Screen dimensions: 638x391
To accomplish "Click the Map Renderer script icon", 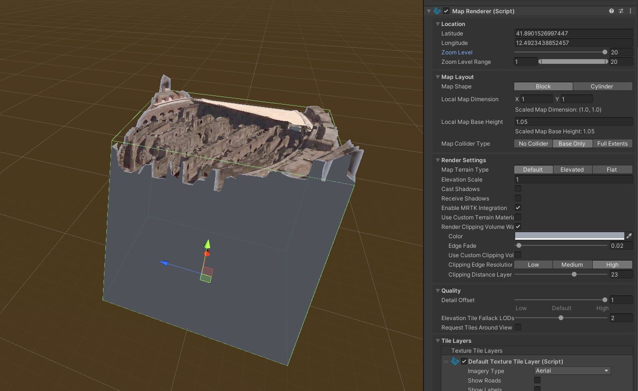I will [436, 10].
